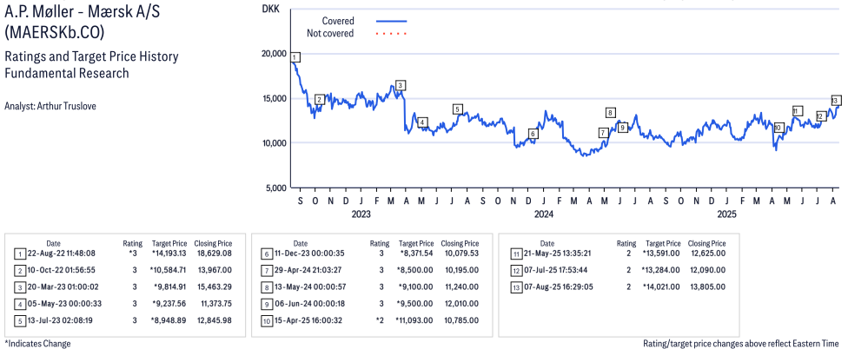This screenshot has width=848, height=349.
Task: Click target price *9,500.00
Action: click(416, 304)
